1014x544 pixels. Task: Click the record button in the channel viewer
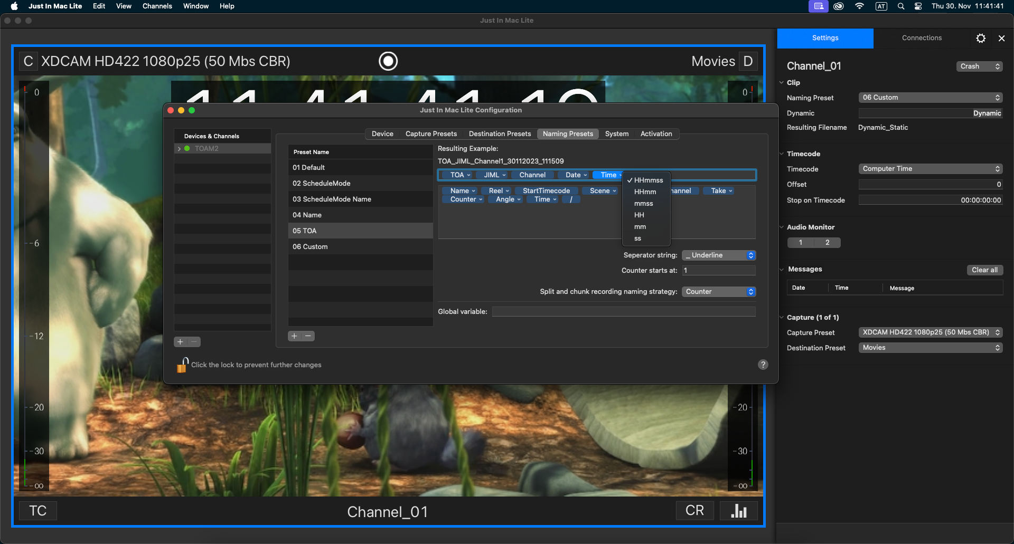[388, 61]
